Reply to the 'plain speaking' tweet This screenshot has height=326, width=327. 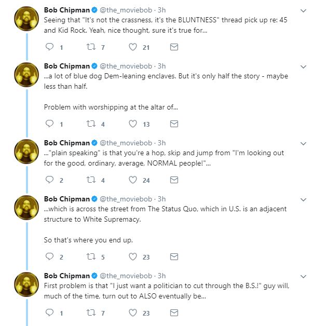[49, 180]
